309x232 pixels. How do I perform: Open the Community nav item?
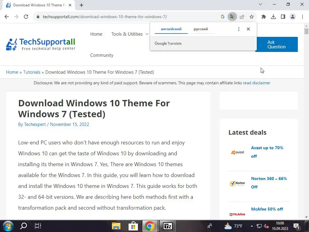click(x=102, y=55)
